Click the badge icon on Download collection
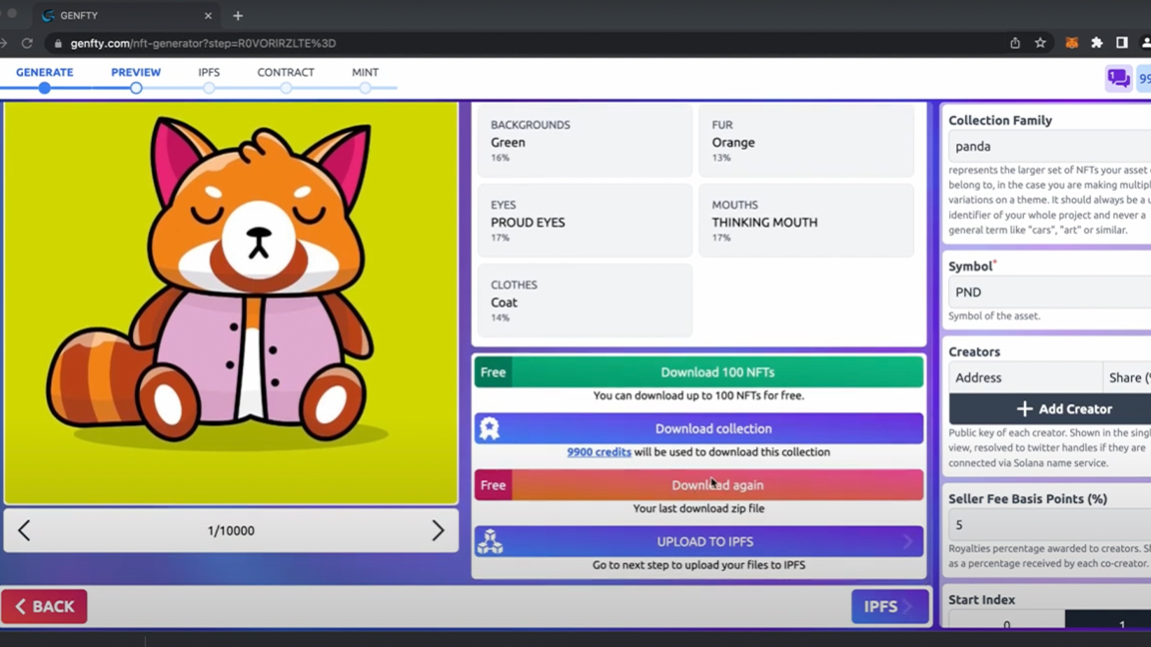This screenshot has width=1151, height=647. point(491,428)
